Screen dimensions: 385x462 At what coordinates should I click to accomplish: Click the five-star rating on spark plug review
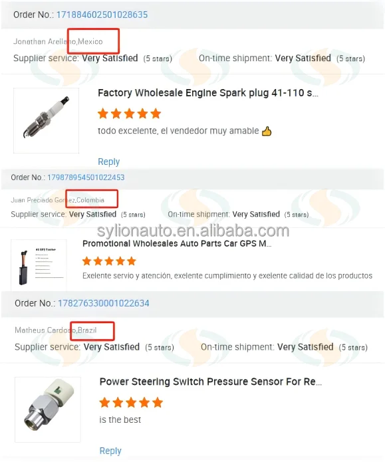point(130,114)
